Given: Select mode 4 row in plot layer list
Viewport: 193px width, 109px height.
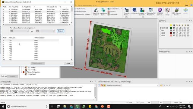Looking at the screenshot, I should point(30,47).
